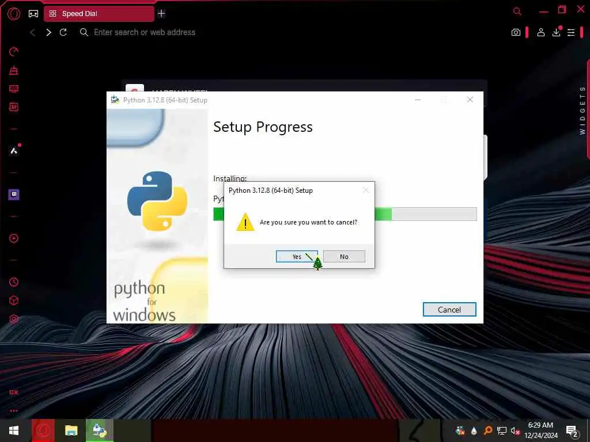Click the GX logo near sidebar bottom
Screen dimensions: 590x442
tap(14, 392)
